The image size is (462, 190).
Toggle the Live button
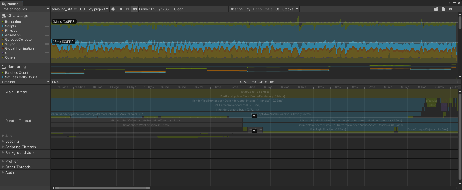(55, 82)
